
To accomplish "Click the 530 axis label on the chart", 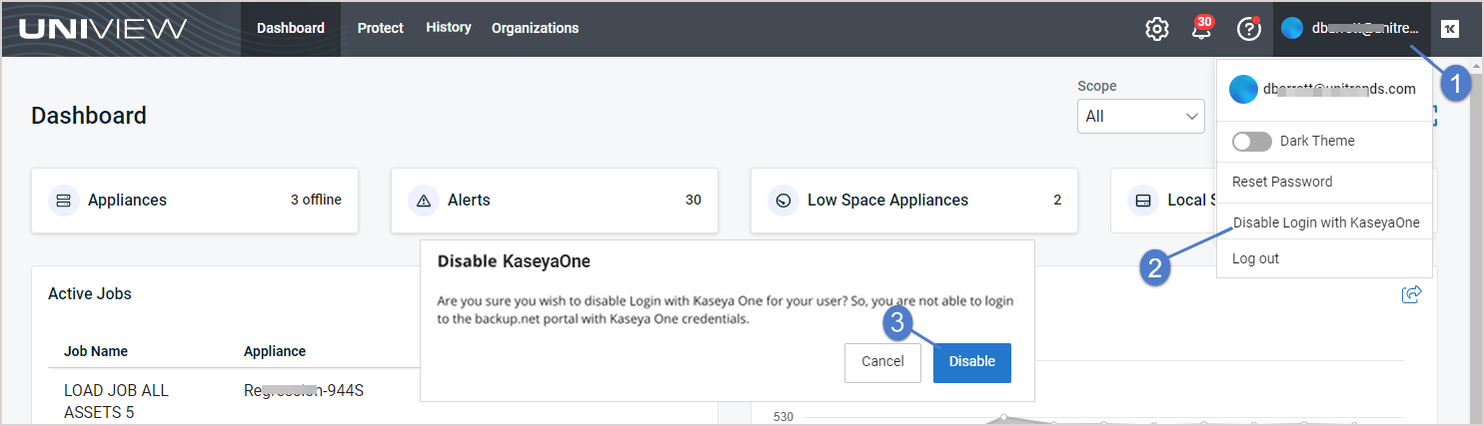I will click(x=783, y=416).
